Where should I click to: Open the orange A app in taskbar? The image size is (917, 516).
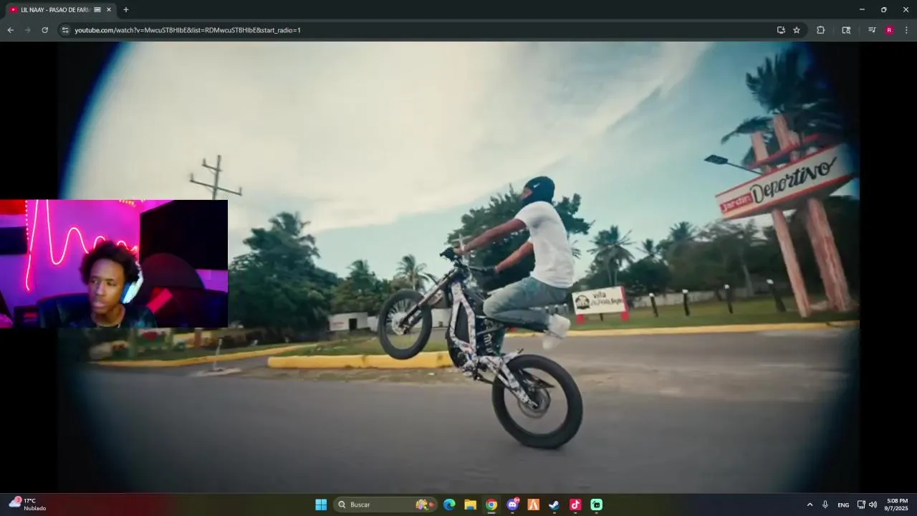pyautogui.click(x=533, y=505)
